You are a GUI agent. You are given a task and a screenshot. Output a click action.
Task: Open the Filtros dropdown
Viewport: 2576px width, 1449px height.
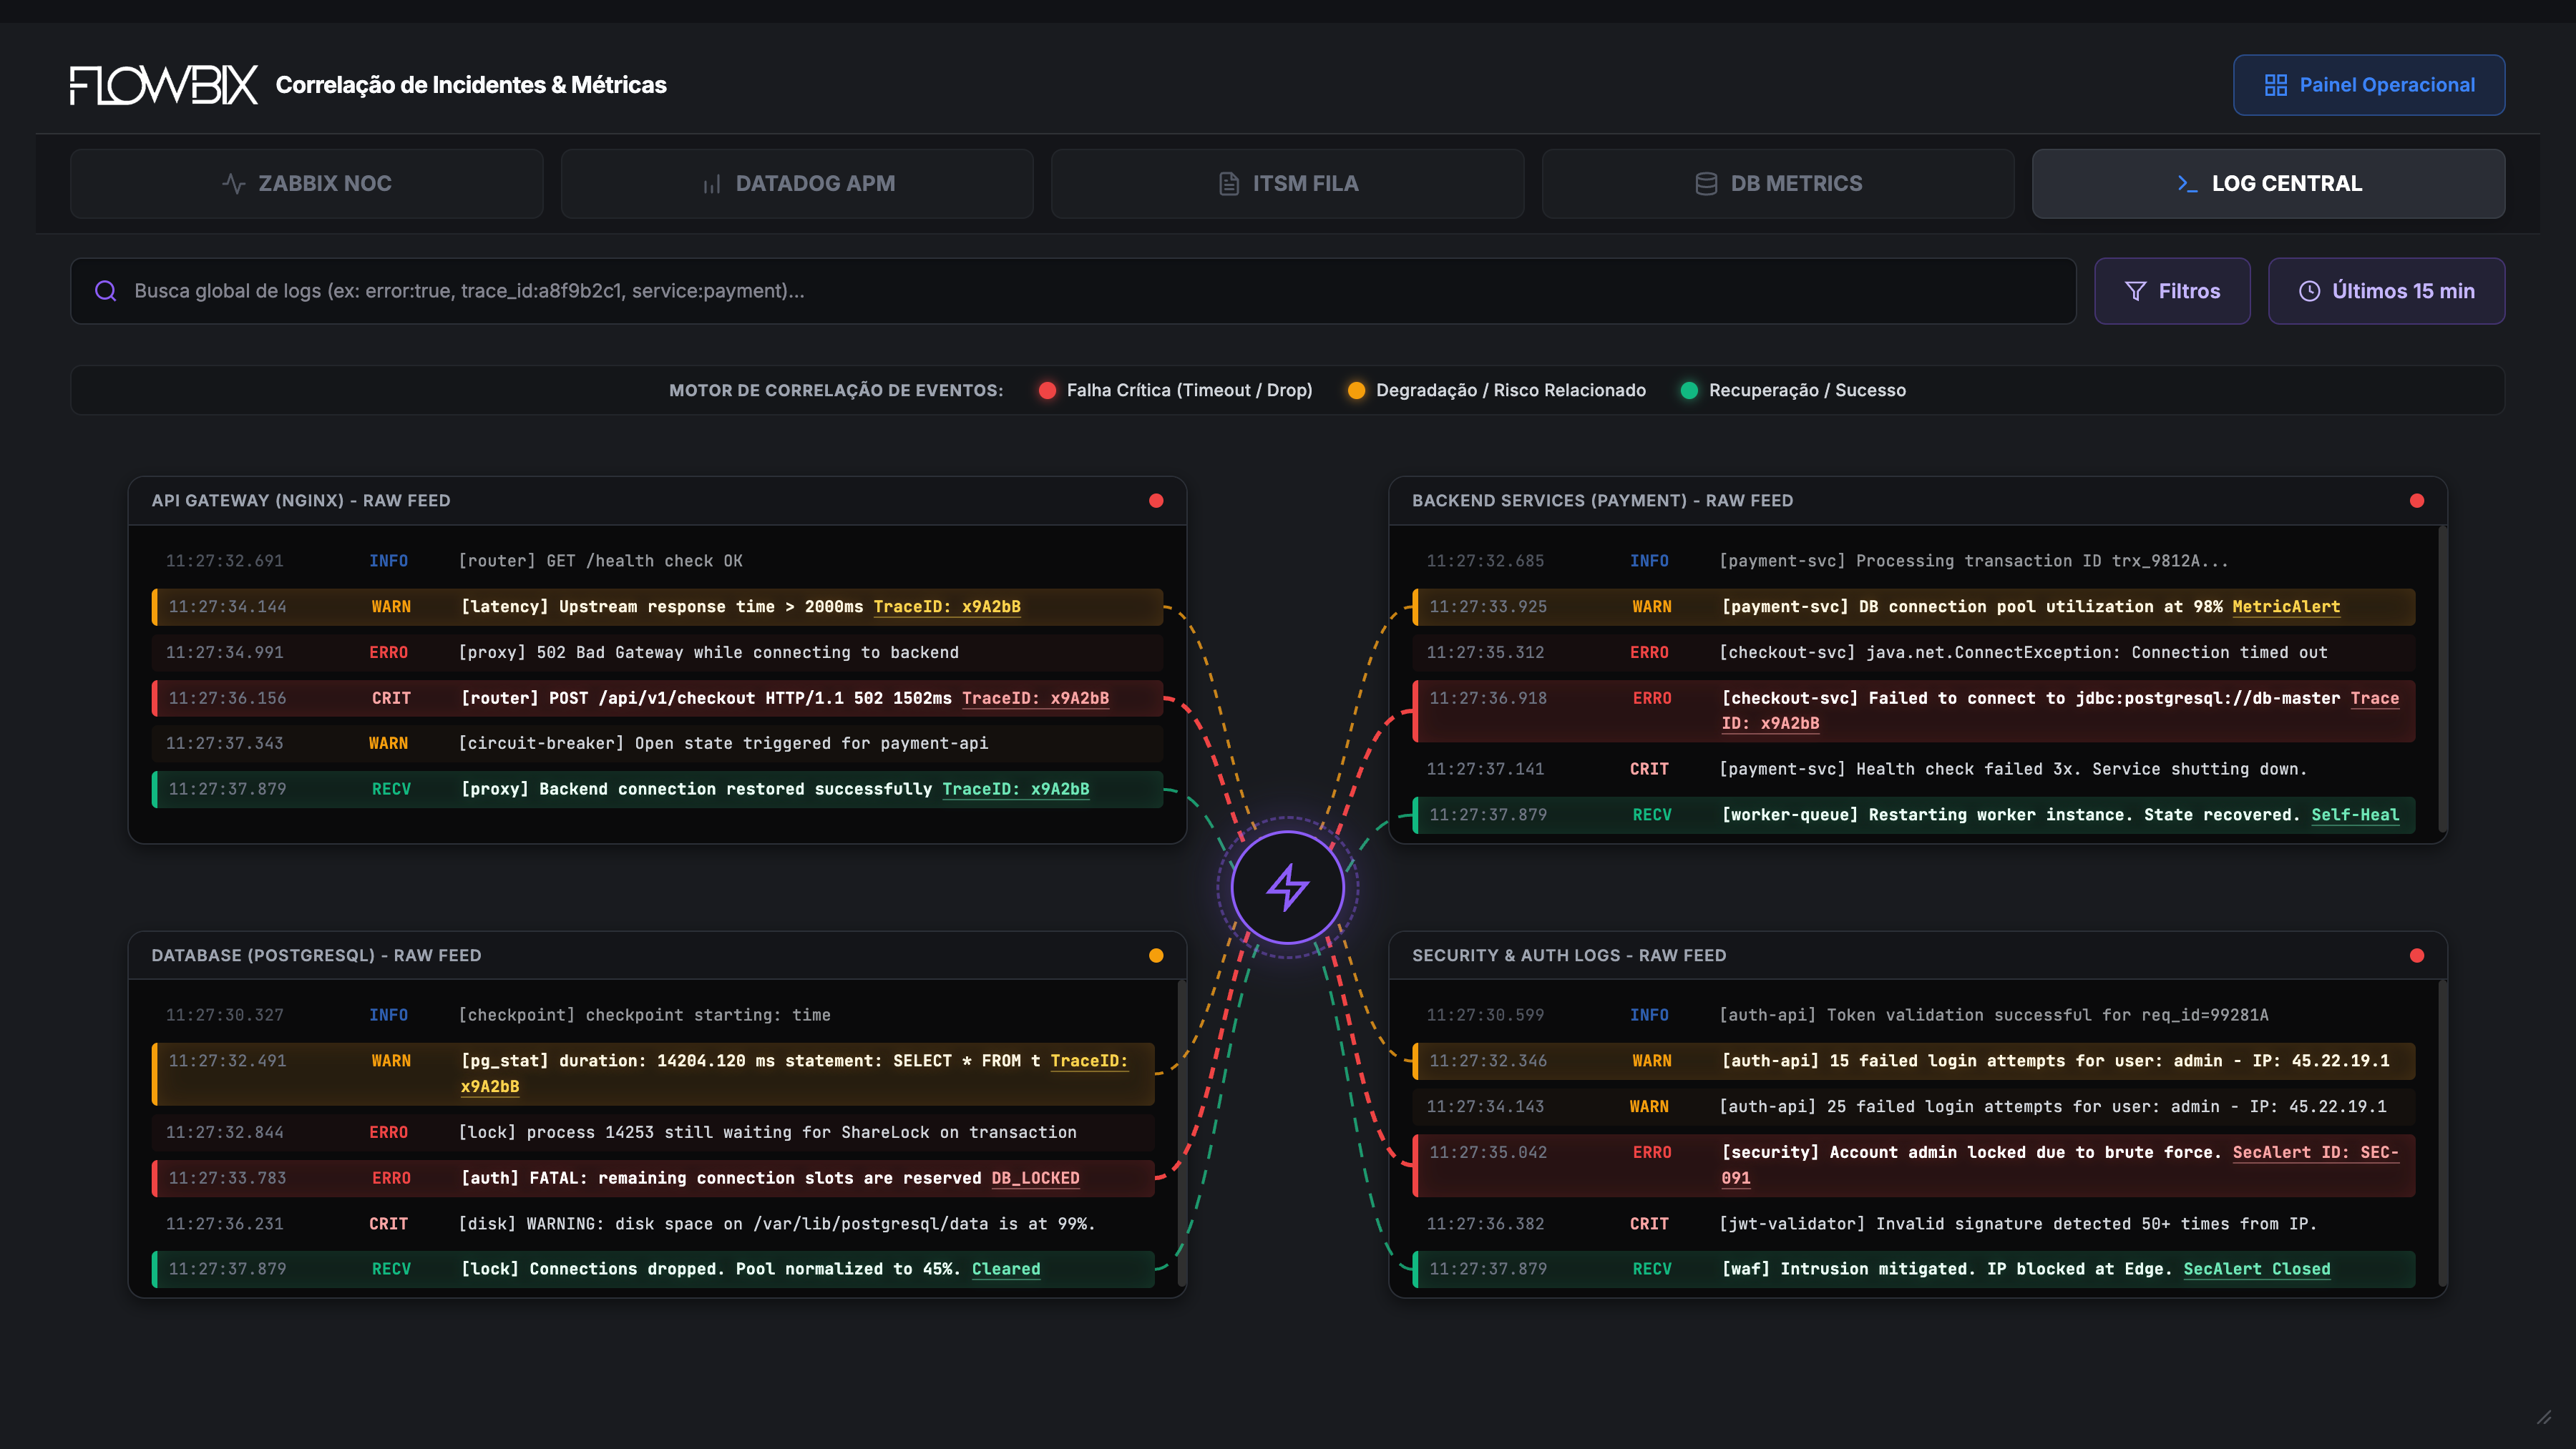click(2172, 291)
